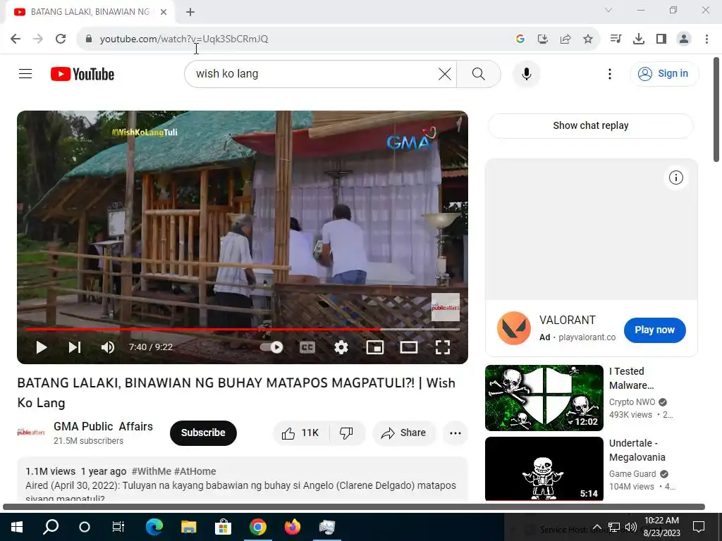Screen dimensions: 722x541
Task: Open the branding watermark in player
Action: pos(446,307)
